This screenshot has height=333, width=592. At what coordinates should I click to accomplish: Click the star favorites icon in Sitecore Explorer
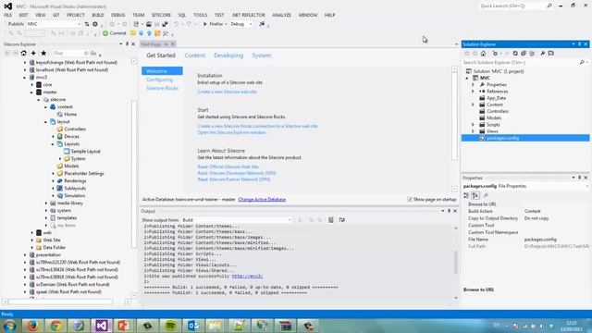click(43, 54)
